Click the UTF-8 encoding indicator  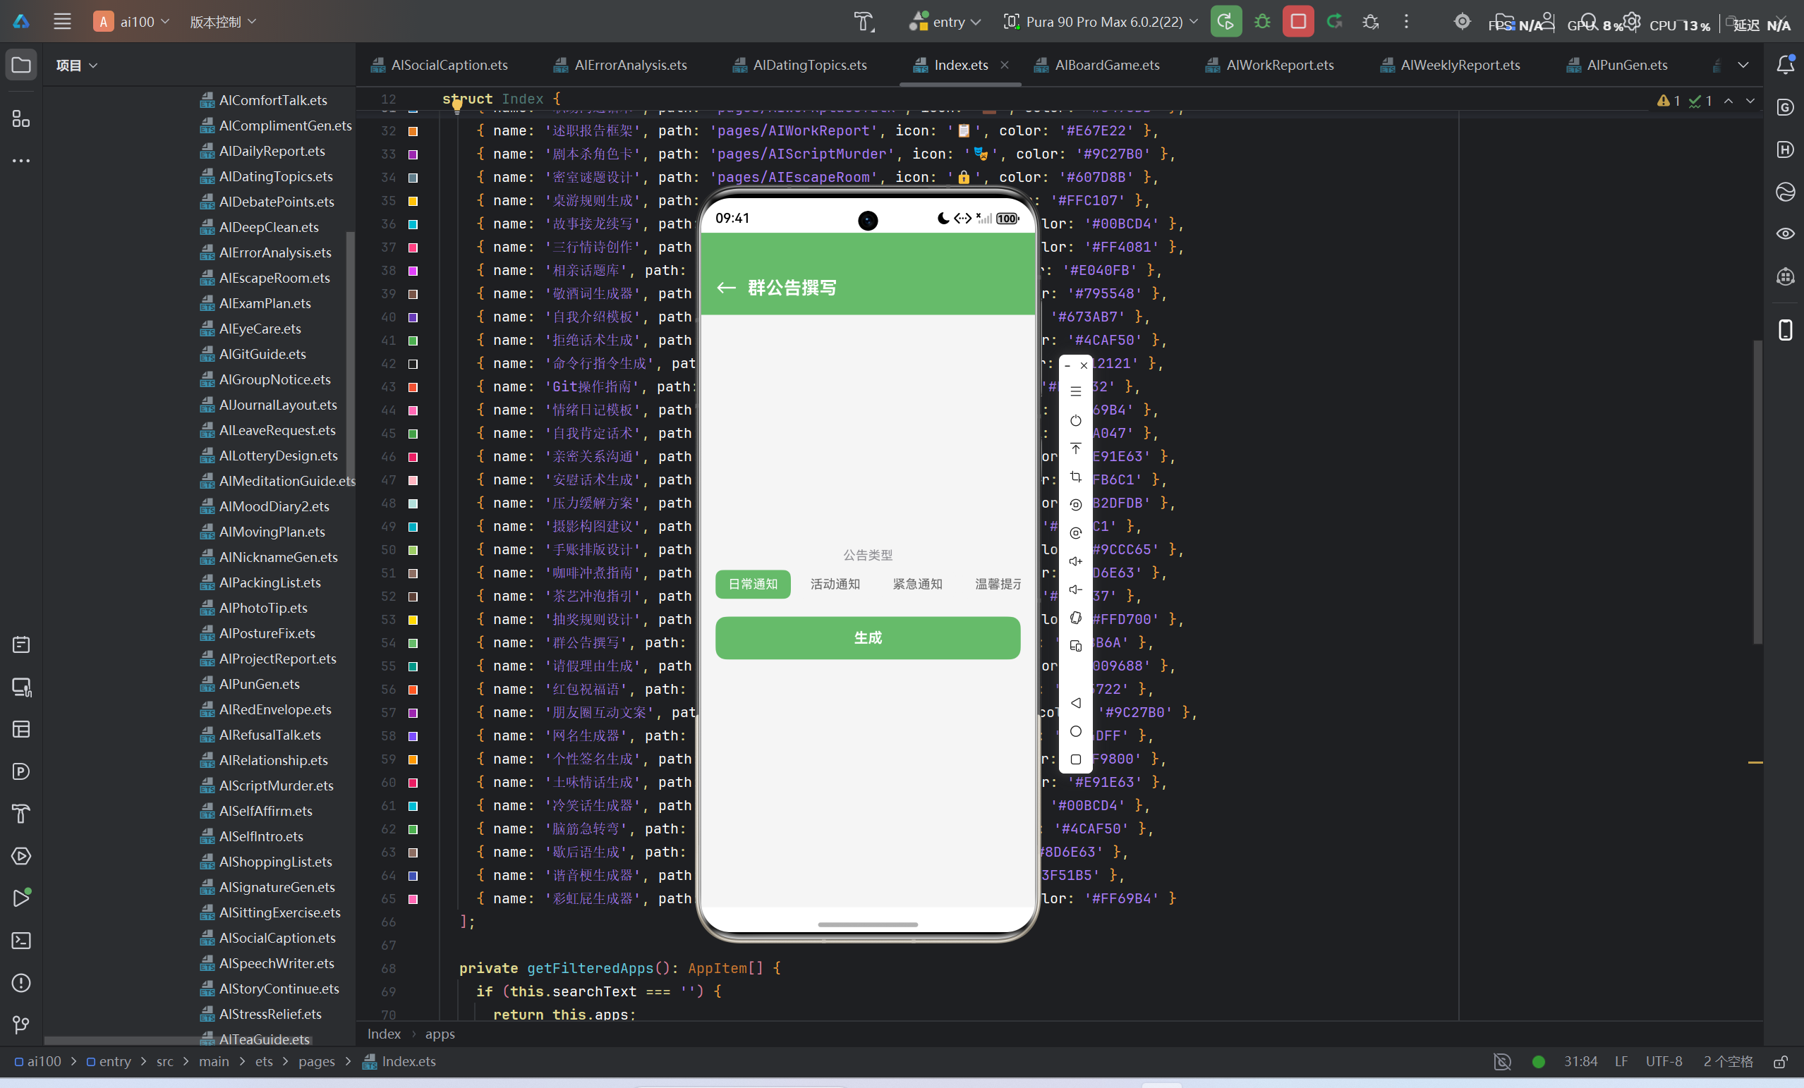pos(1664,1061)
